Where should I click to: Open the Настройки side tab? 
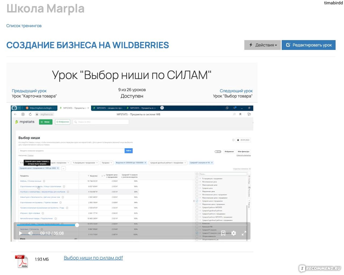coord(249,192)
